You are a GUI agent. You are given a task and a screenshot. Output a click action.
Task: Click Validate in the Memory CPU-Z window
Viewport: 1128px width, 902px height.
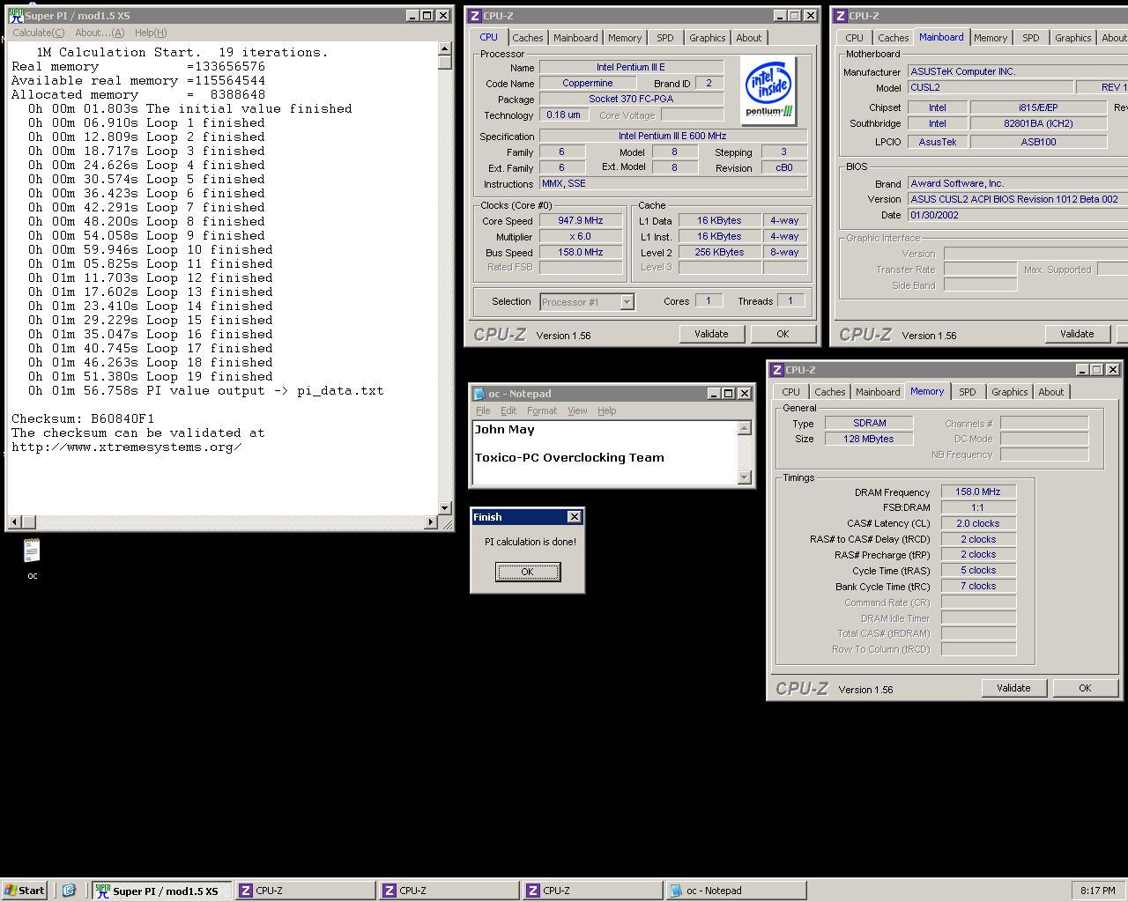coord(1013,688)
